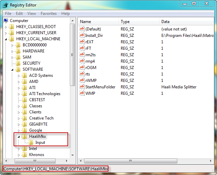Click the status bar registry path
Image resolution: width=217 pixels, height=175 pixels.
tap(56, 169)
